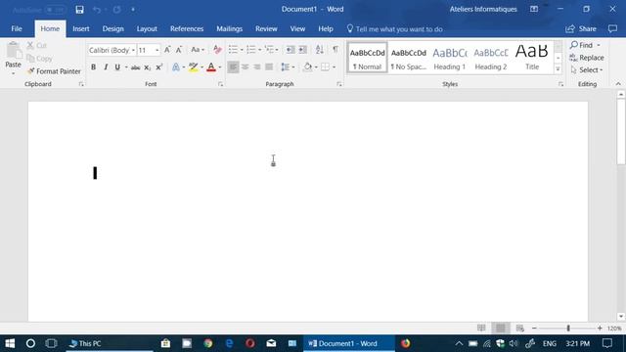Decrease font size with shrink font icon
The image size is (626, 352).
(179, 50)
